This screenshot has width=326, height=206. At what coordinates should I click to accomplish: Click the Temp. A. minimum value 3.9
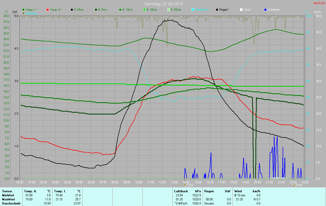pyautogui.click(x=48, y=195)
